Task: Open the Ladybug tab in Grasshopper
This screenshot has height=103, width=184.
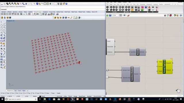Action: (156, 5)
